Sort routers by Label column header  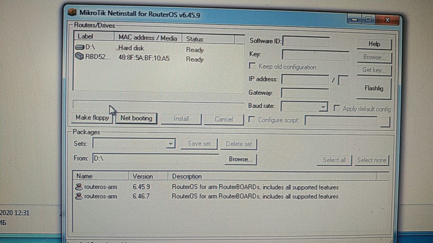tap(94, 36)
